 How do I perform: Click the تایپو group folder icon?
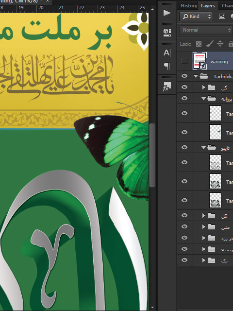[212, 148]
